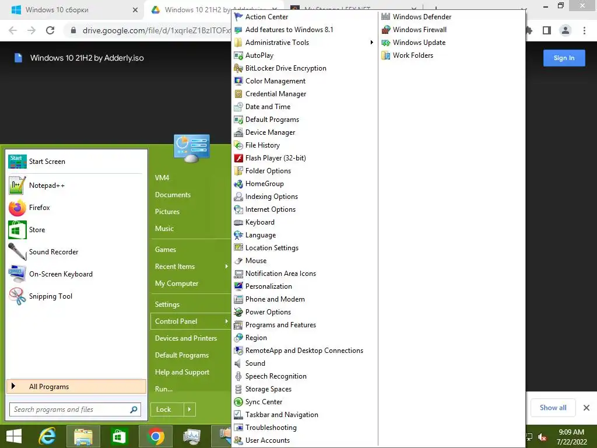
Task: Click the Chrome icon in the taskbar
Action: pyautogui.click(x=156, y=436)
